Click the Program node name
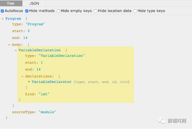This screenshot has width=192, height=129. click(x=13, y=19)
